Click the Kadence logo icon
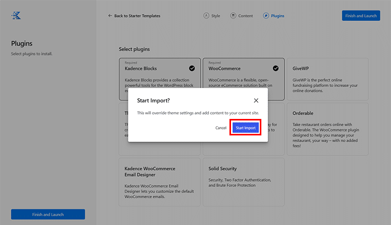The image size is (391, 225). [x=16, y=15]
